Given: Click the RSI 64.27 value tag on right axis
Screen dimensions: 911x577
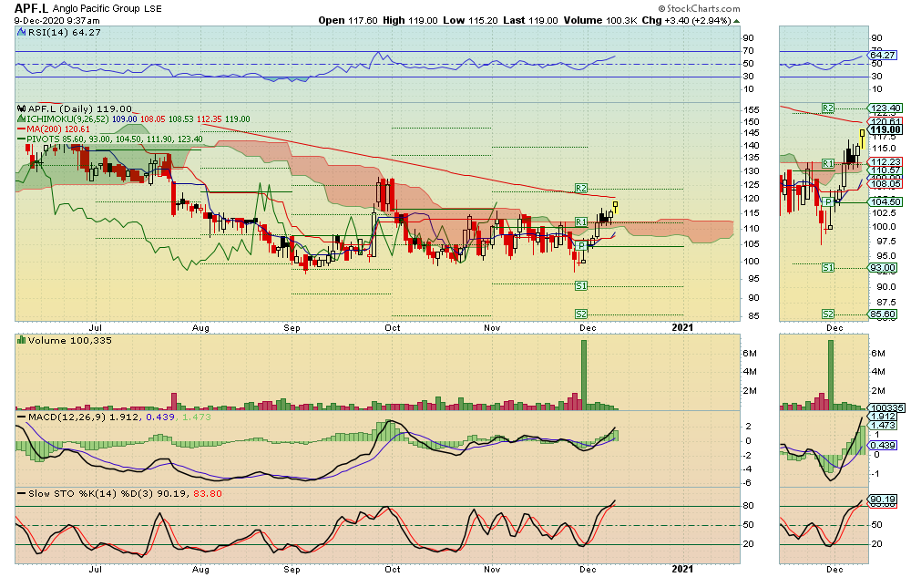Looking at the screenshot, I should (x=882, y=56).
